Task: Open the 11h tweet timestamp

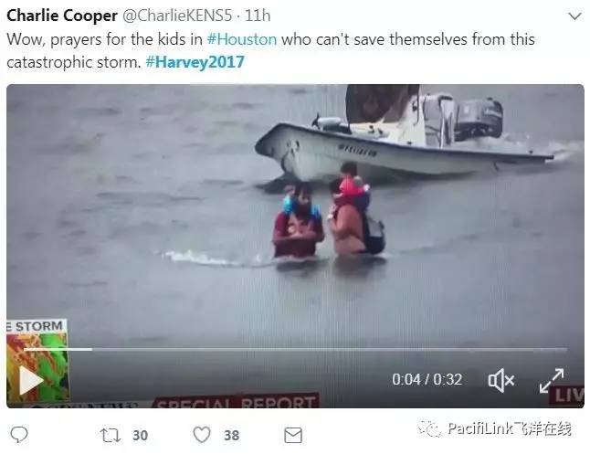Action: click(258, 16)
